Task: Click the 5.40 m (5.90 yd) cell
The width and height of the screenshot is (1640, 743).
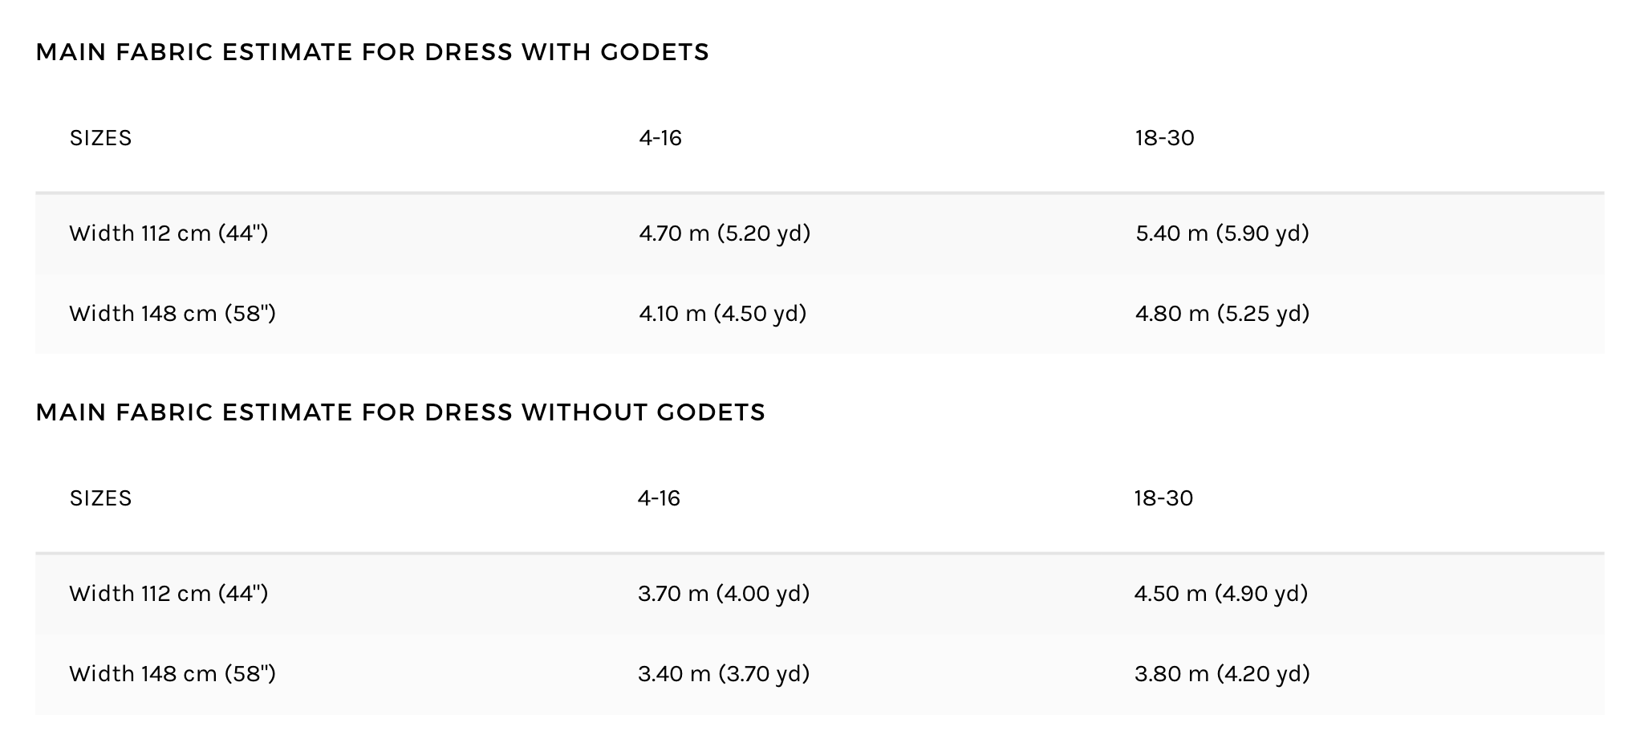Action: pos(1222,233)
